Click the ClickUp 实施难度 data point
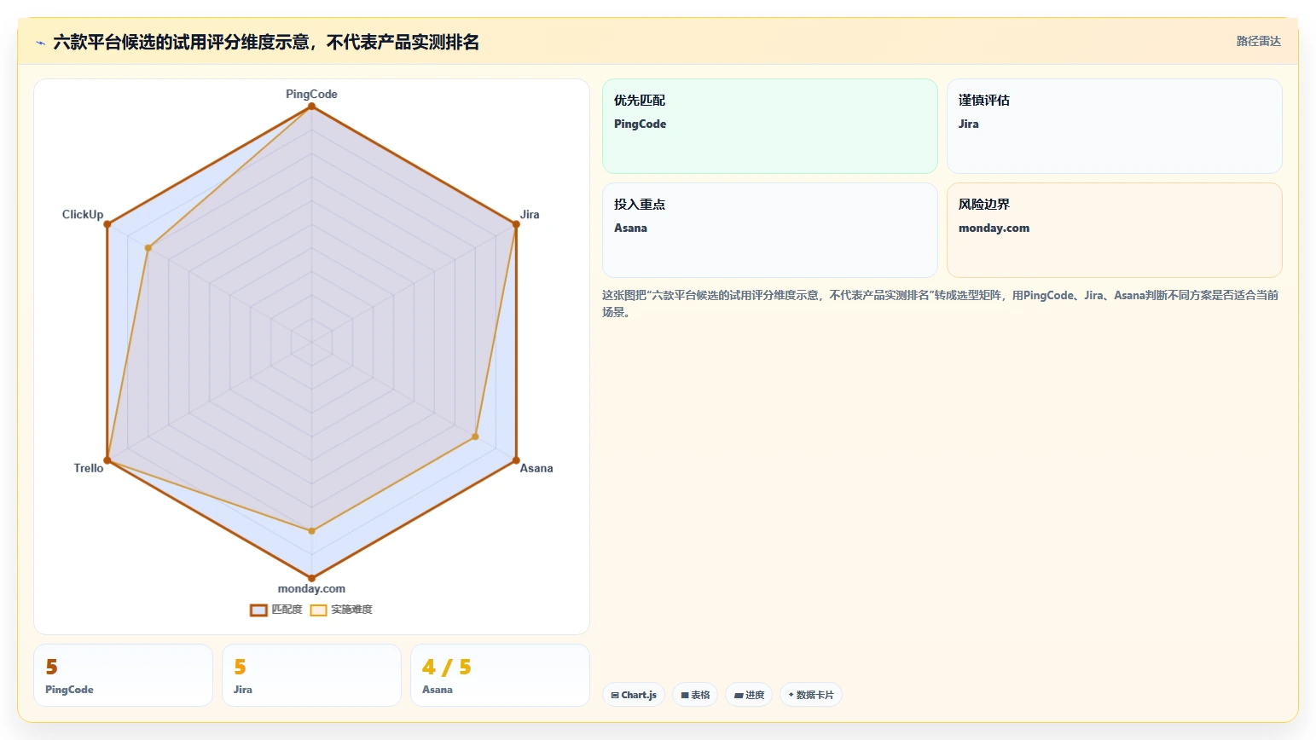Image resolution: width=1316 pixels, height=740 pixels. 148,248
